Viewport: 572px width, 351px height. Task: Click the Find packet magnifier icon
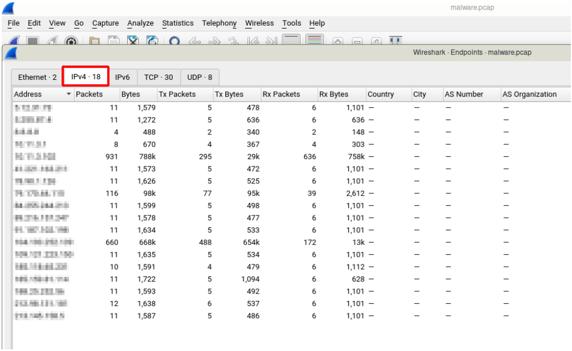click(175, 41)
